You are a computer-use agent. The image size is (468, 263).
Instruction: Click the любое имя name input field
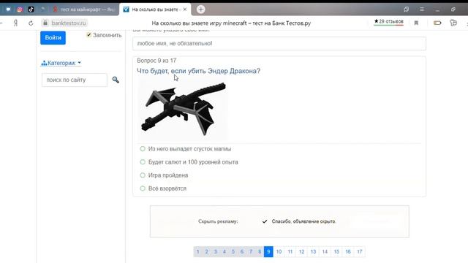pos(279,44)
